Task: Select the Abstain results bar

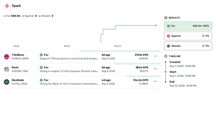Action: [x=188, y=46]
